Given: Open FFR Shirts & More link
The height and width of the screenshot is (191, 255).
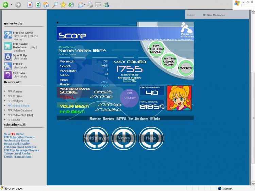Looking at the screenshot, I should click(x=18, y=106).
